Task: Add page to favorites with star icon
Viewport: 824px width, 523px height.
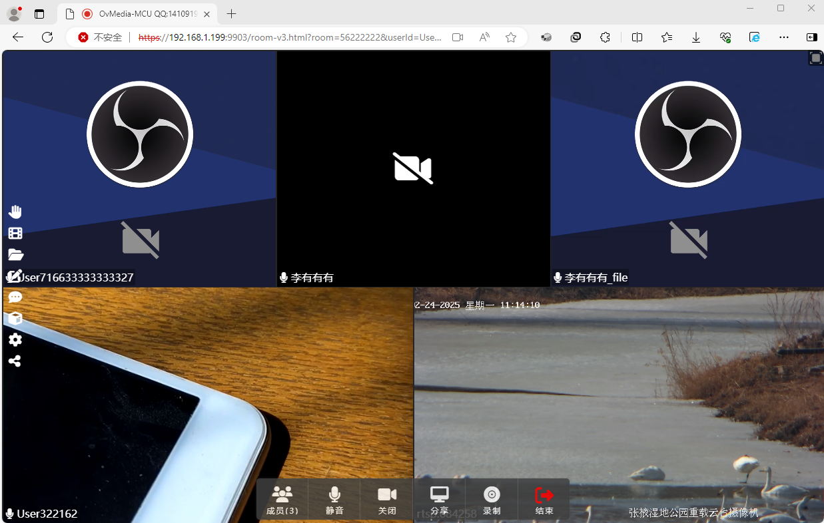Action: point(511,37)
